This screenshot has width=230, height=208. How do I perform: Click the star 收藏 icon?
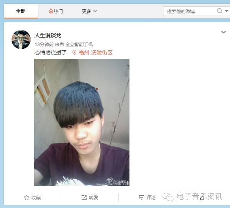26,197
